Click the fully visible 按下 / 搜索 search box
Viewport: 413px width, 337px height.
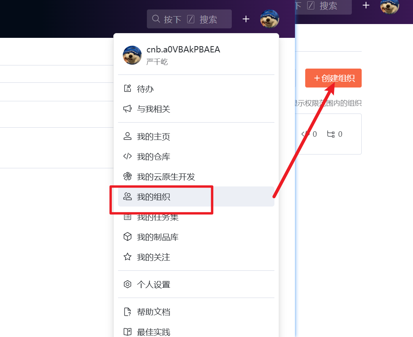(x=189, y=19)
